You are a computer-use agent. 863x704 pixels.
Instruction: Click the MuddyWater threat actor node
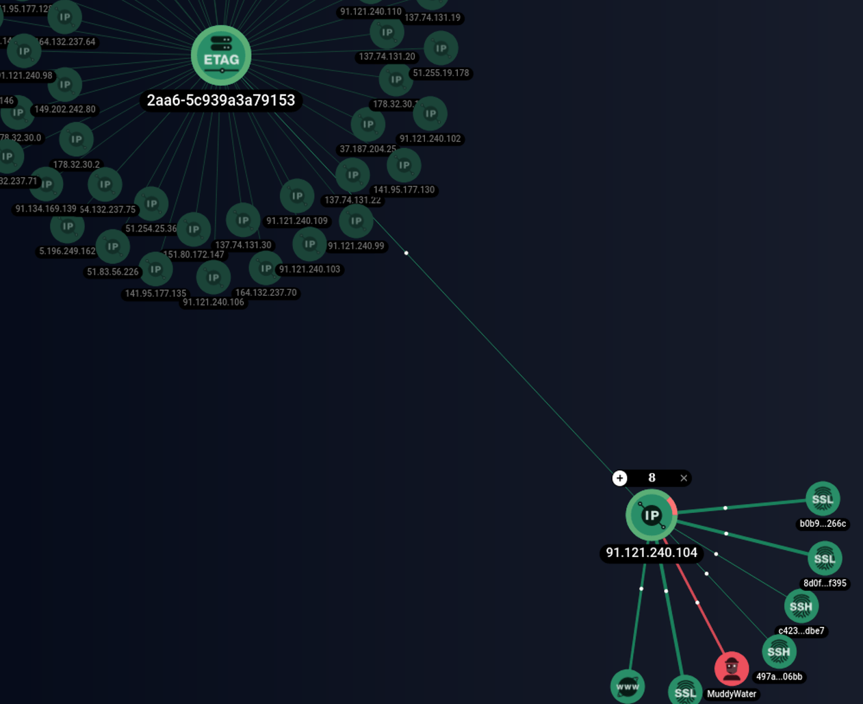coord(731,669)
